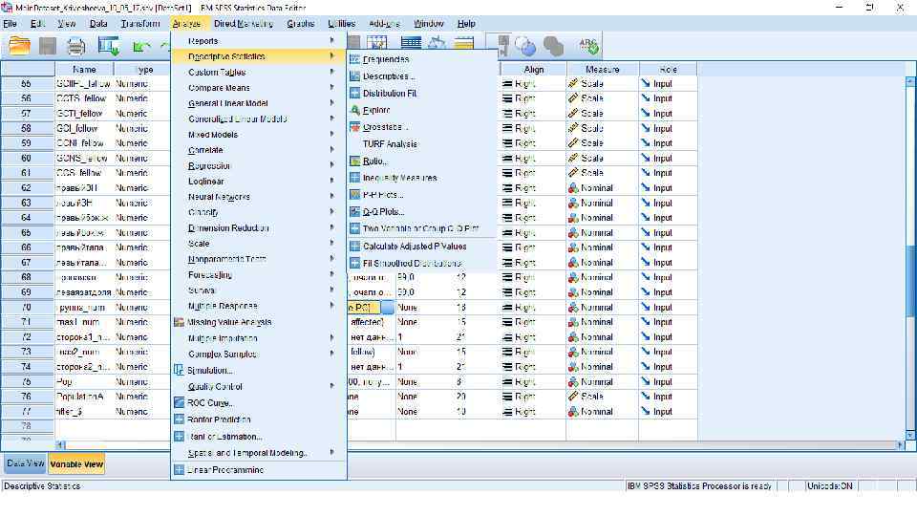917x516 pixels.
Task: Click the Name column header
Action: click(x=84, y=69)
